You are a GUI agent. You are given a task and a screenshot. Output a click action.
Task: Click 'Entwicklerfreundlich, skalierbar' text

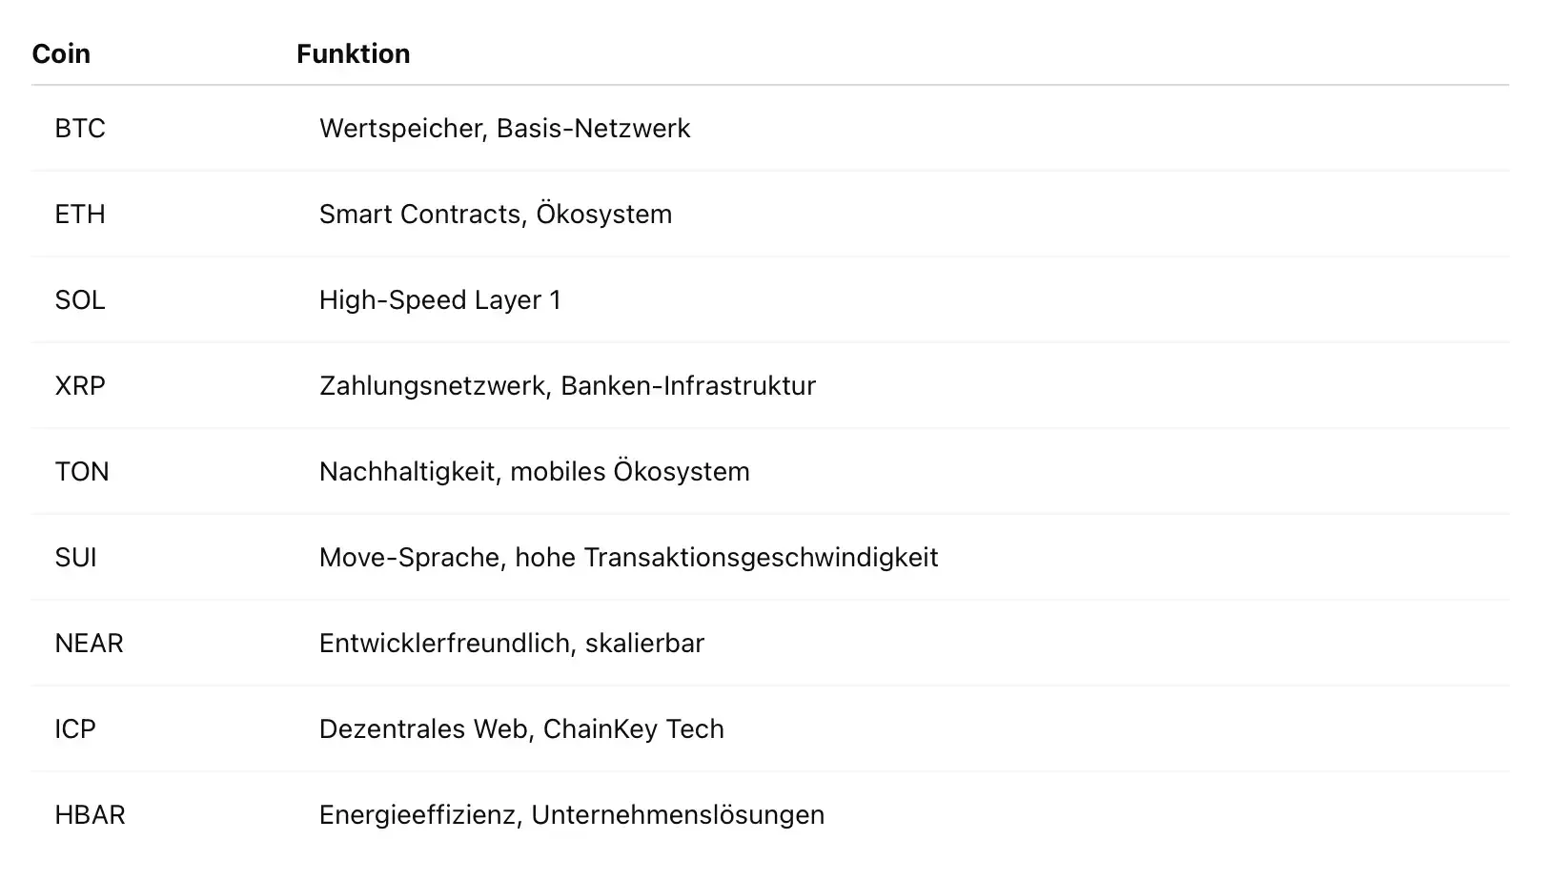point(512,643)
